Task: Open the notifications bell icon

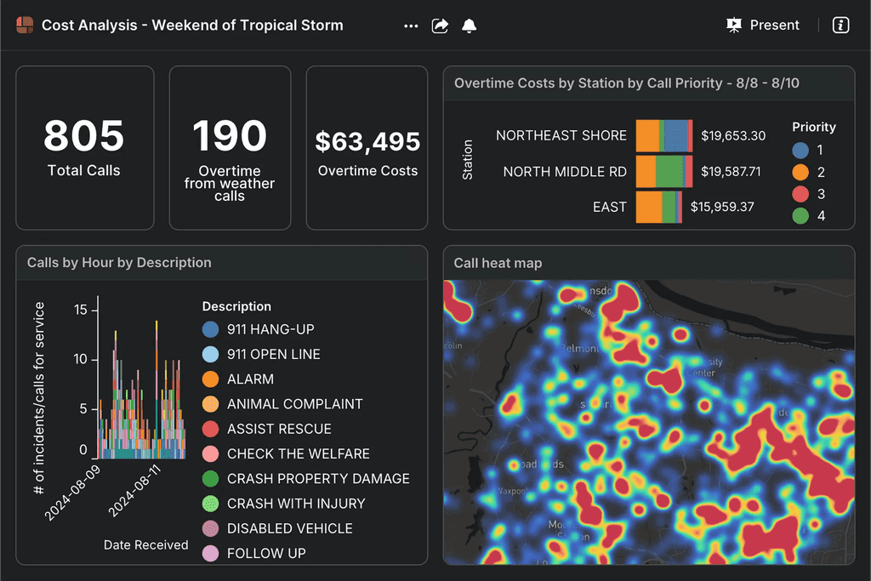Action: (469, 26)
